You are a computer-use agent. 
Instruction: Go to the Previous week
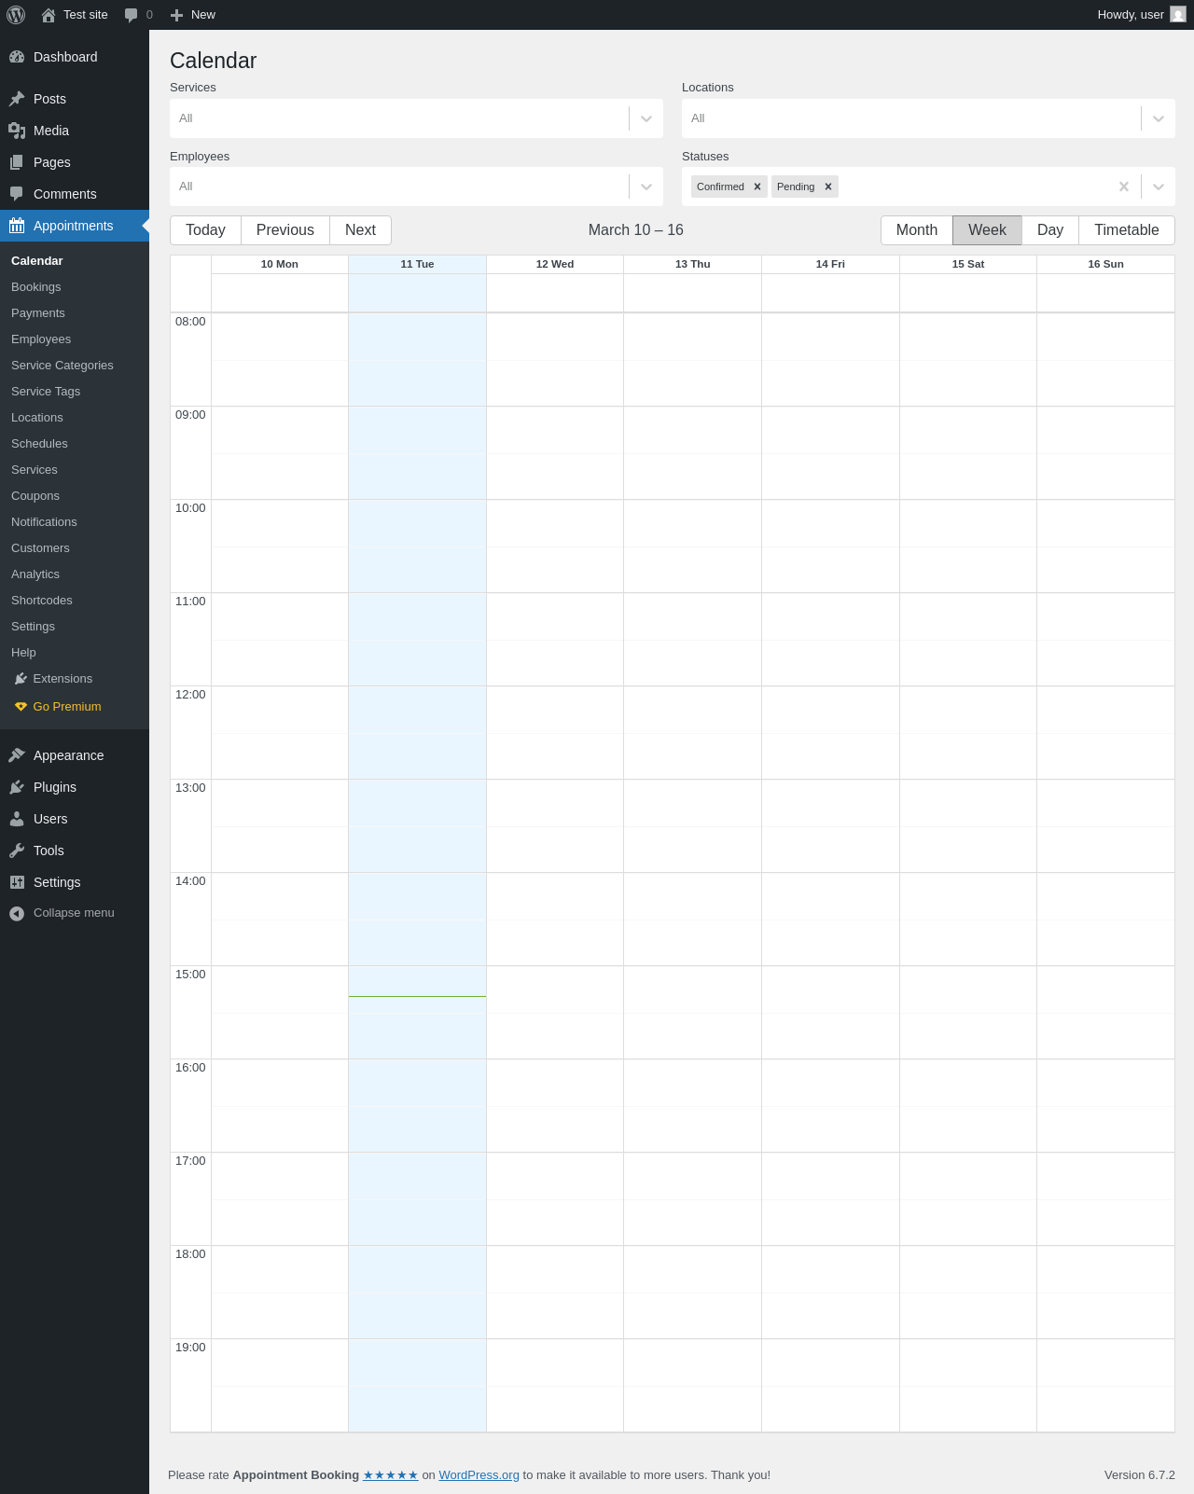[285, 230]
